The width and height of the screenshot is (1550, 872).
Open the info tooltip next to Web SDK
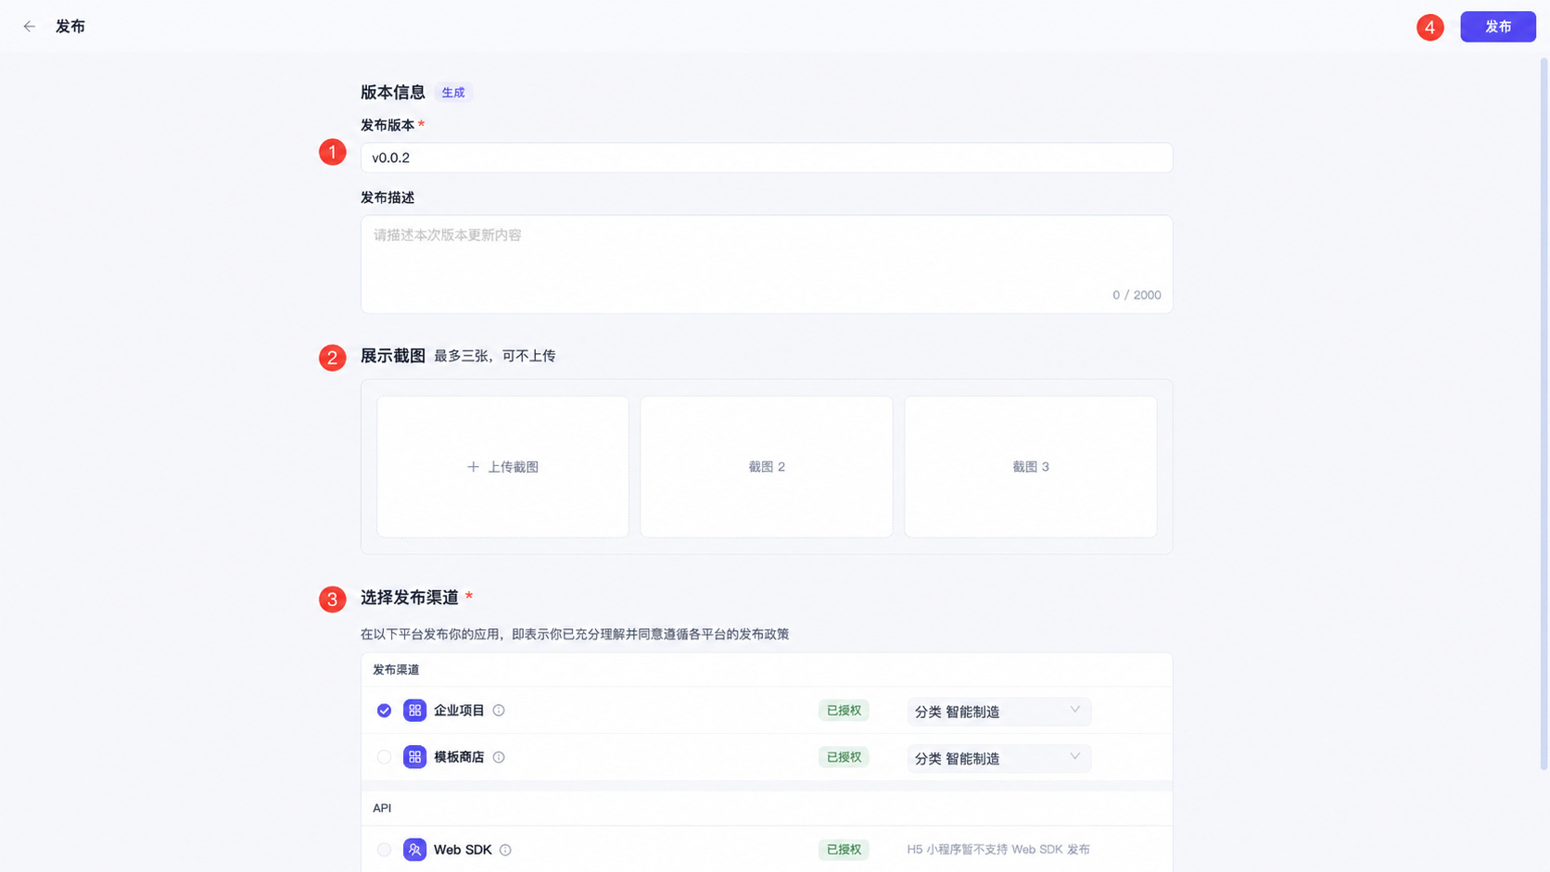point(505,850)
